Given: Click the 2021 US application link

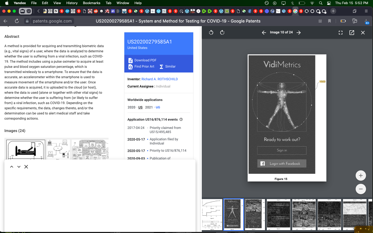Looking at the screenshot, I should (158, 107).
